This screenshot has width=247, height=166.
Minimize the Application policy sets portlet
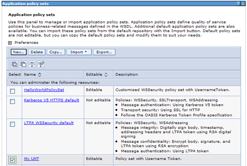coord(243,3)
